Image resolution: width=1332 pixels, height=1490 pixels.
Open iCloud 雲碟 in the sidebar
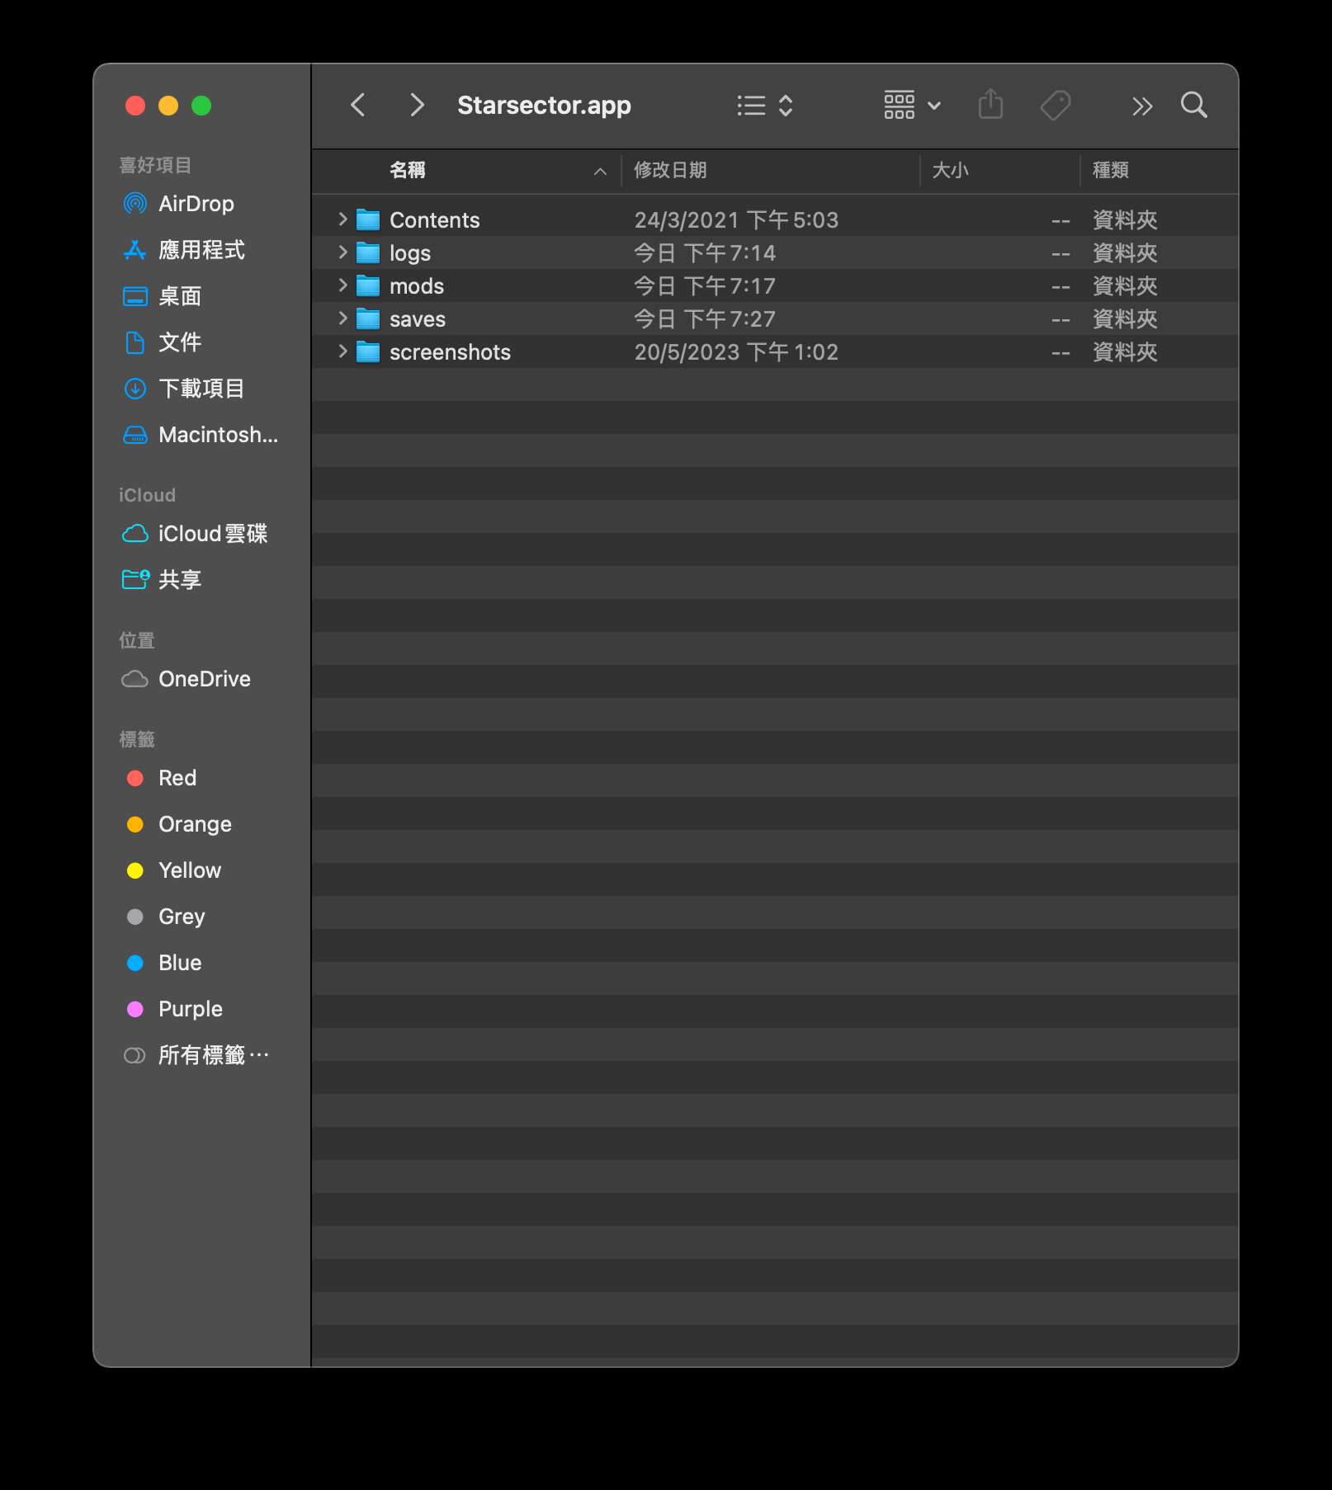[212, 534]
